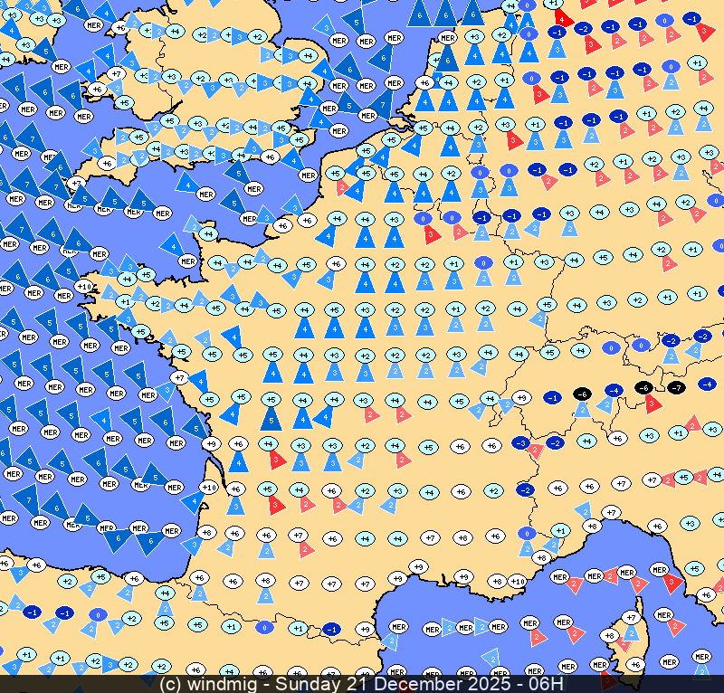Click red wind arrow 3 northeast of Corsica
This screenshot has width=724, height=693.
(x=671, y=582)
